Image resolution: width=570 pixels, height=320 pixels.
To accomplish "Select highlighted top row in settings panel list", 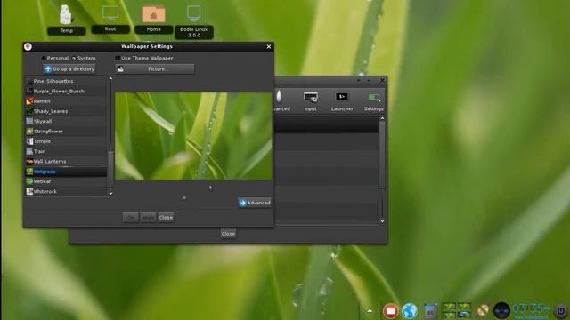I will point(327,125).
